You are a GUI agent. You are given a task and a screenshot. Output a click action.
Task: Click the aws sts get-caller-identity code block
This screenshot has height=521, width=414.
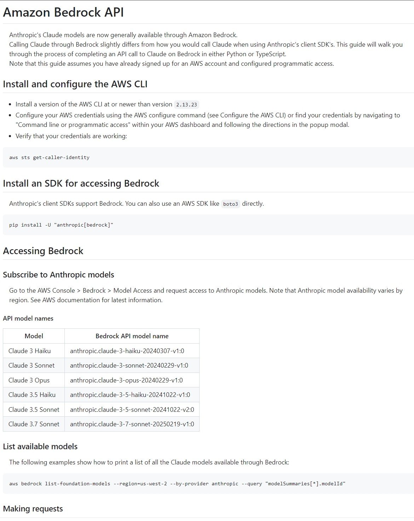click(50, 157)
